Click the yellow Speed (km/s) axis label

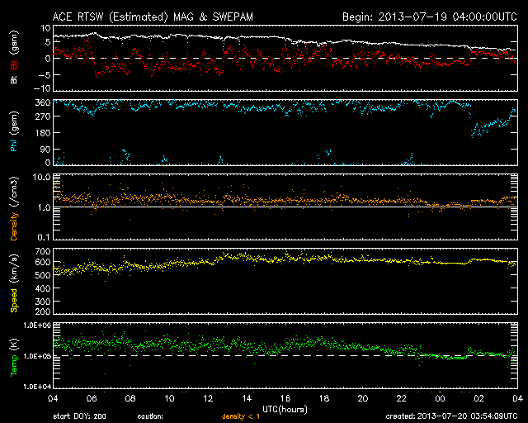(x=15, y=282)
